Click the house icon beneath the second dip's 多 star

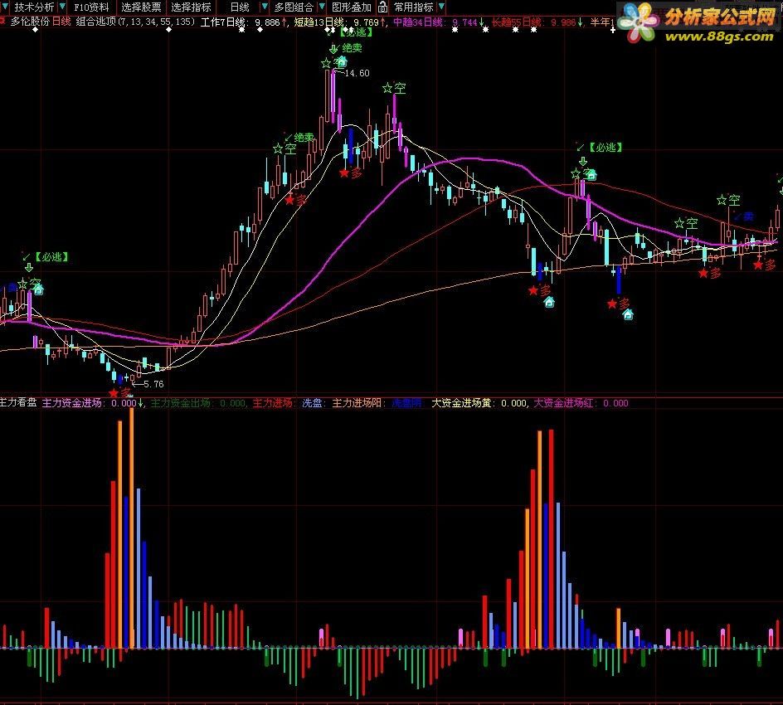(628, 314)
